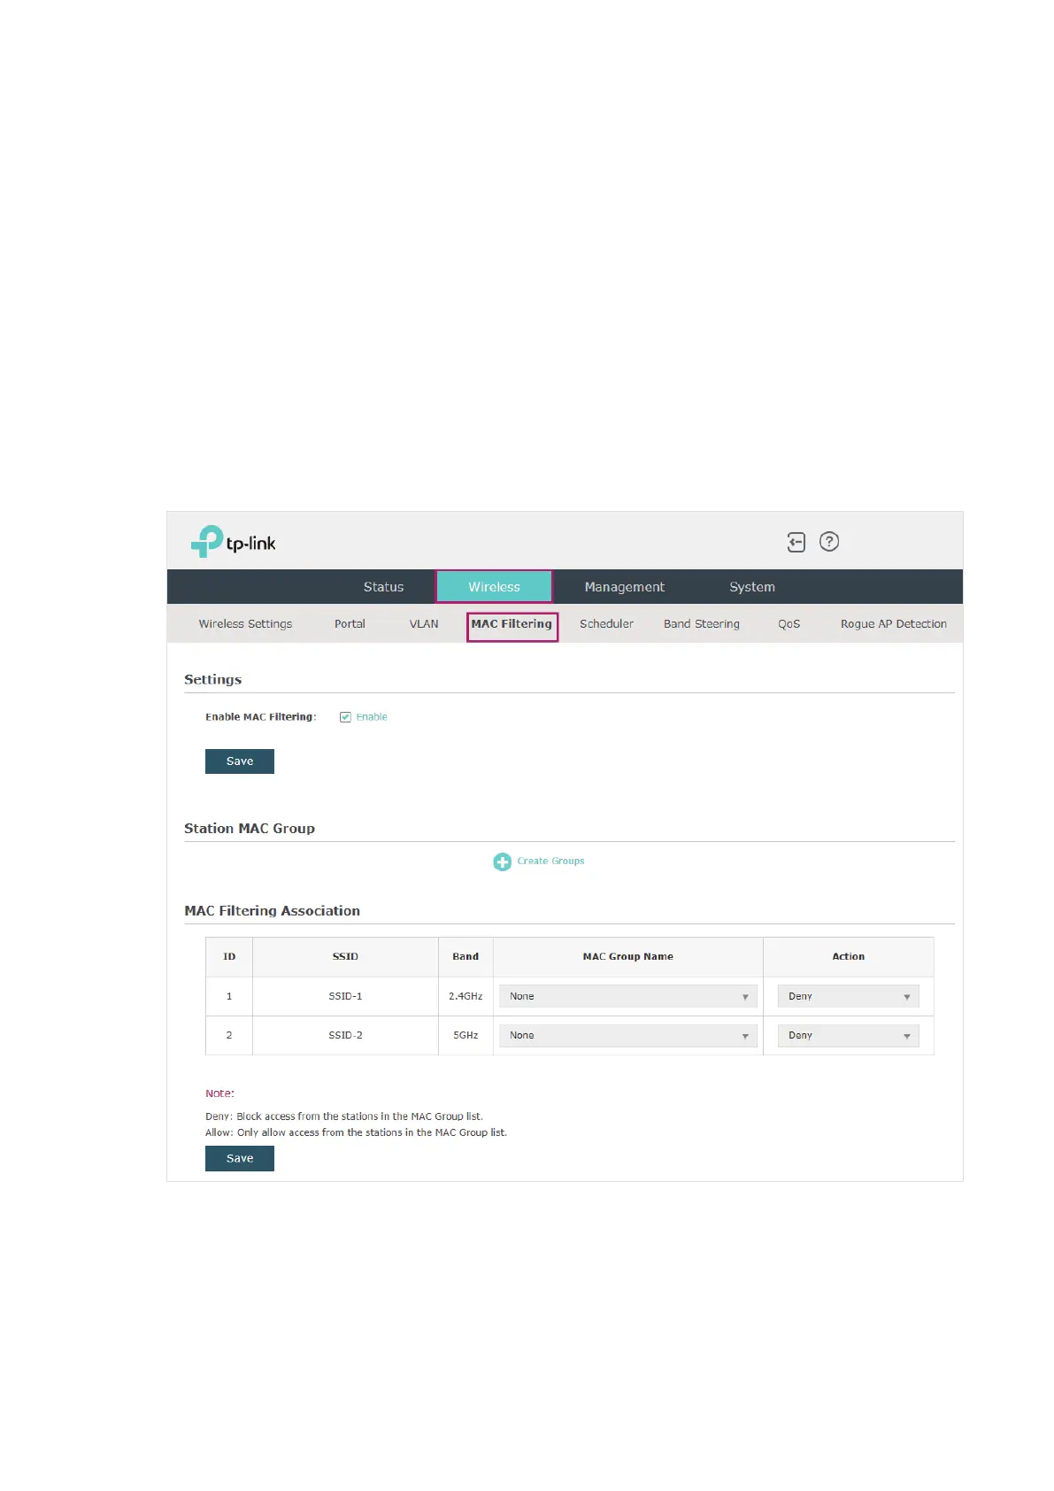Select the VLAN submenu

coord(424,624)
